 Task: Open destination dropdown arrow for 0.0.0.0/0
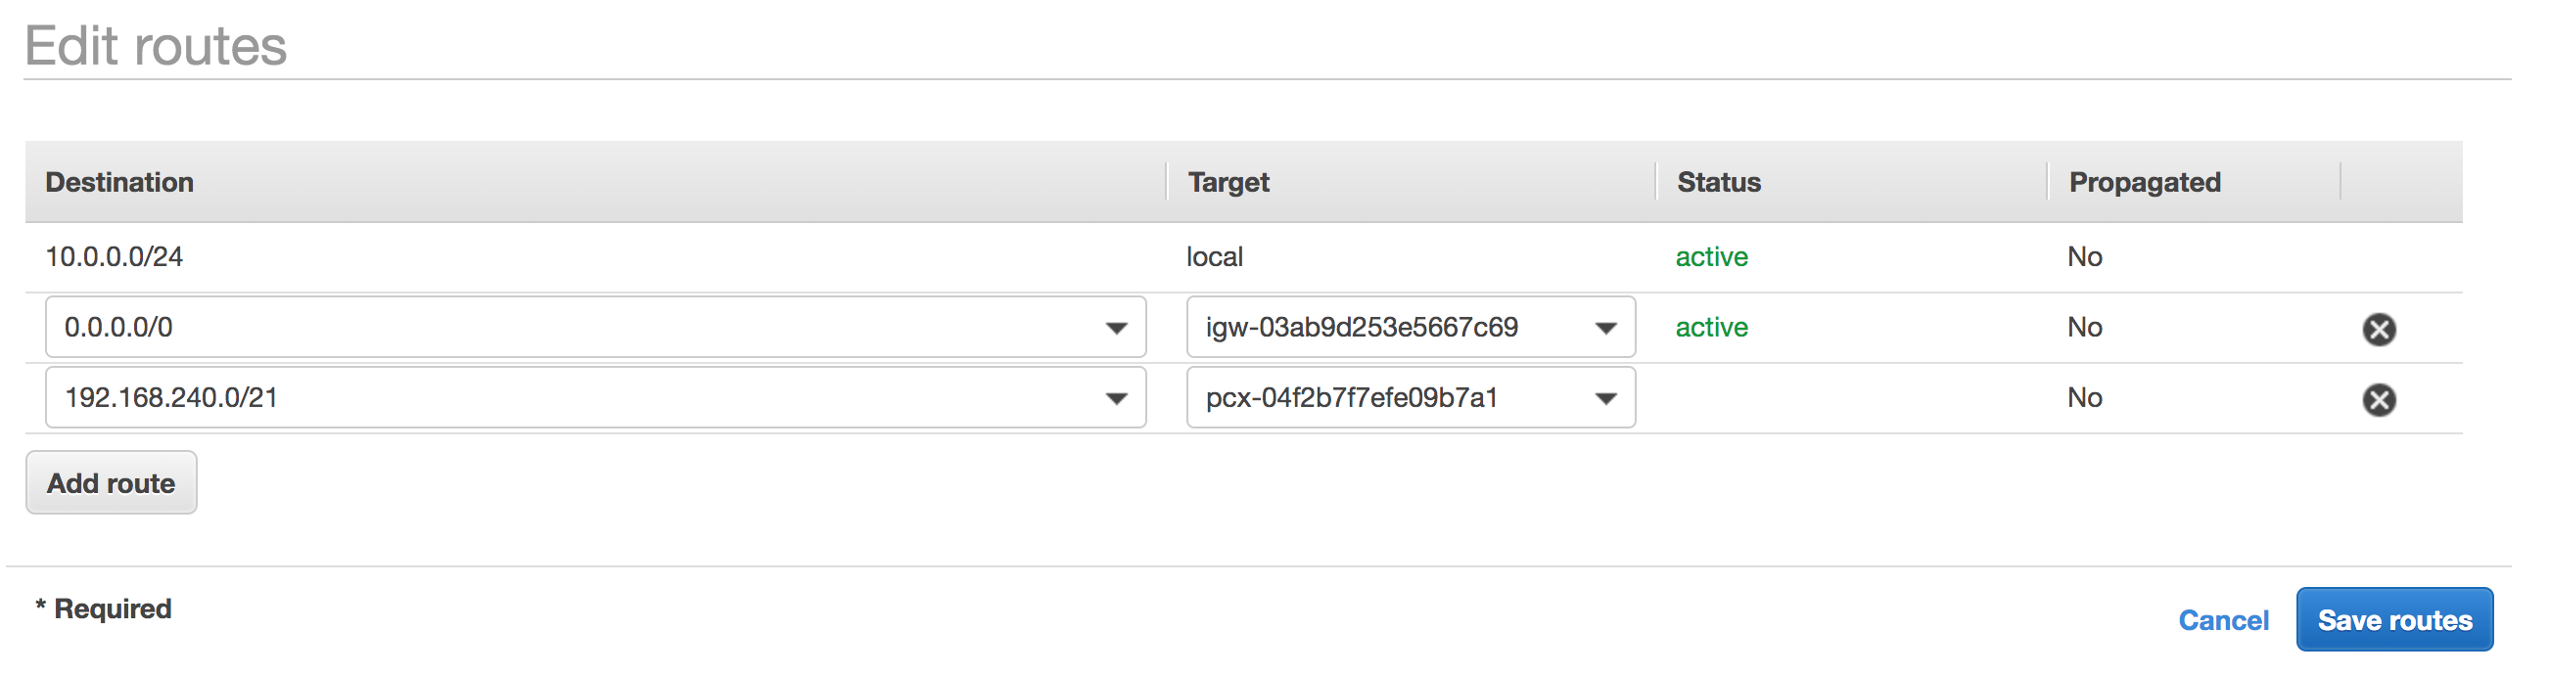1116,328
